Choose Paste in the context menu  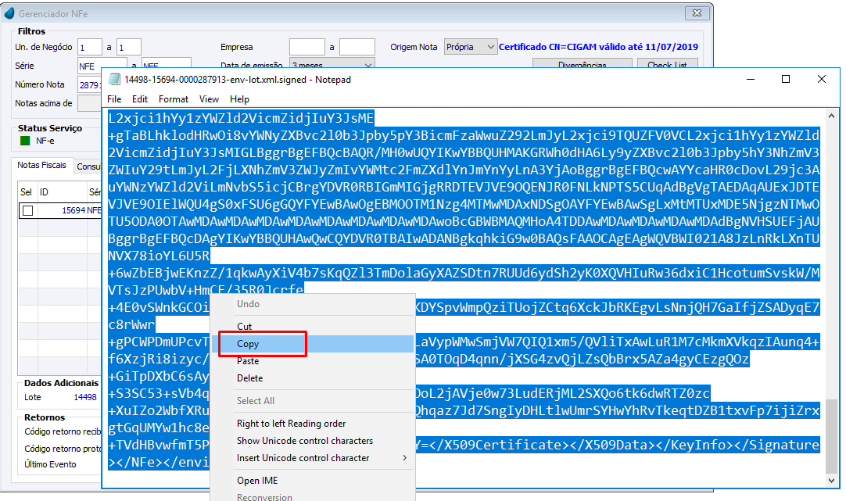tap(313, 361)
